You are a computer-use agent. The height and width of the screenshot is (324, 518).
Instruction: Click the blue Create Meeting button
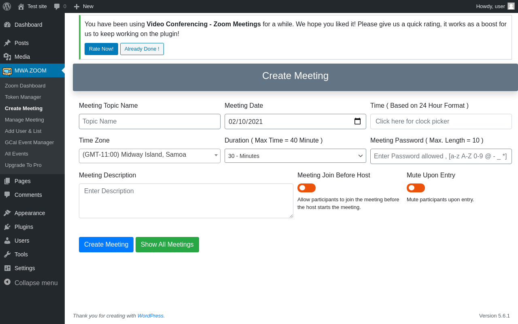pos(106,245)
